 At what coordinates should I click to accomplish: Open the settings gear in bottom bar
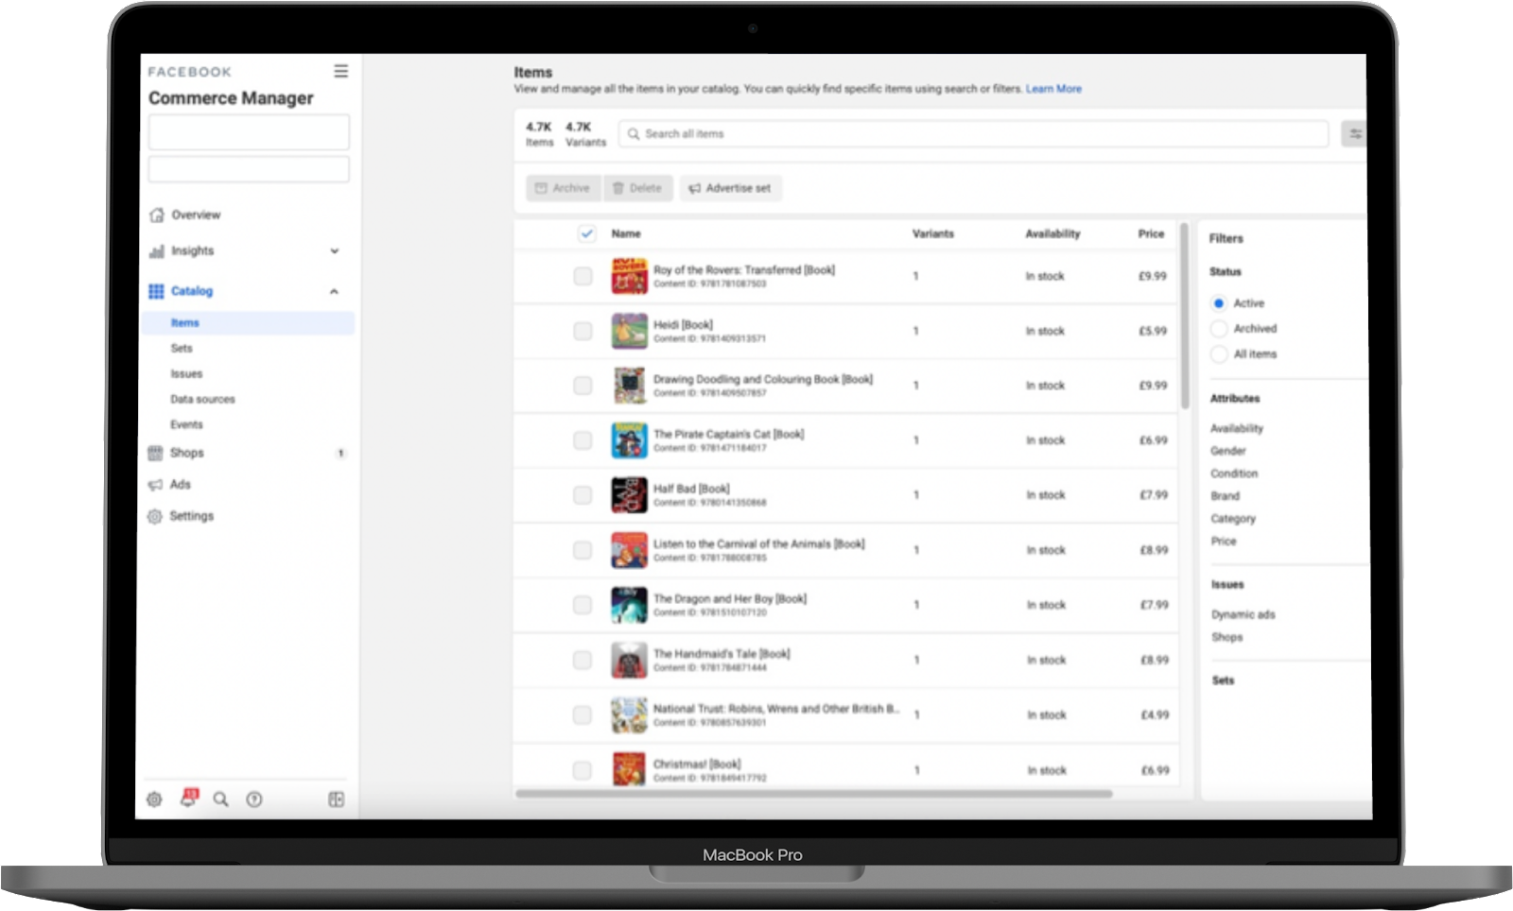154,799
